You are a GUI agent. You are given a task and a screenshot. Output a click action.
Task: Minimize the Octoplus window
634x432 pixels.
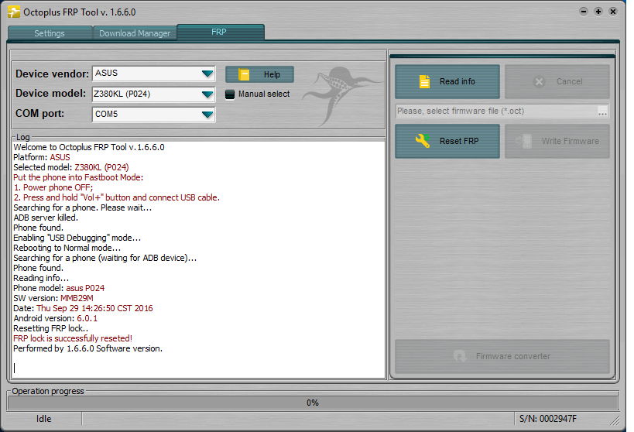point(584,12)
